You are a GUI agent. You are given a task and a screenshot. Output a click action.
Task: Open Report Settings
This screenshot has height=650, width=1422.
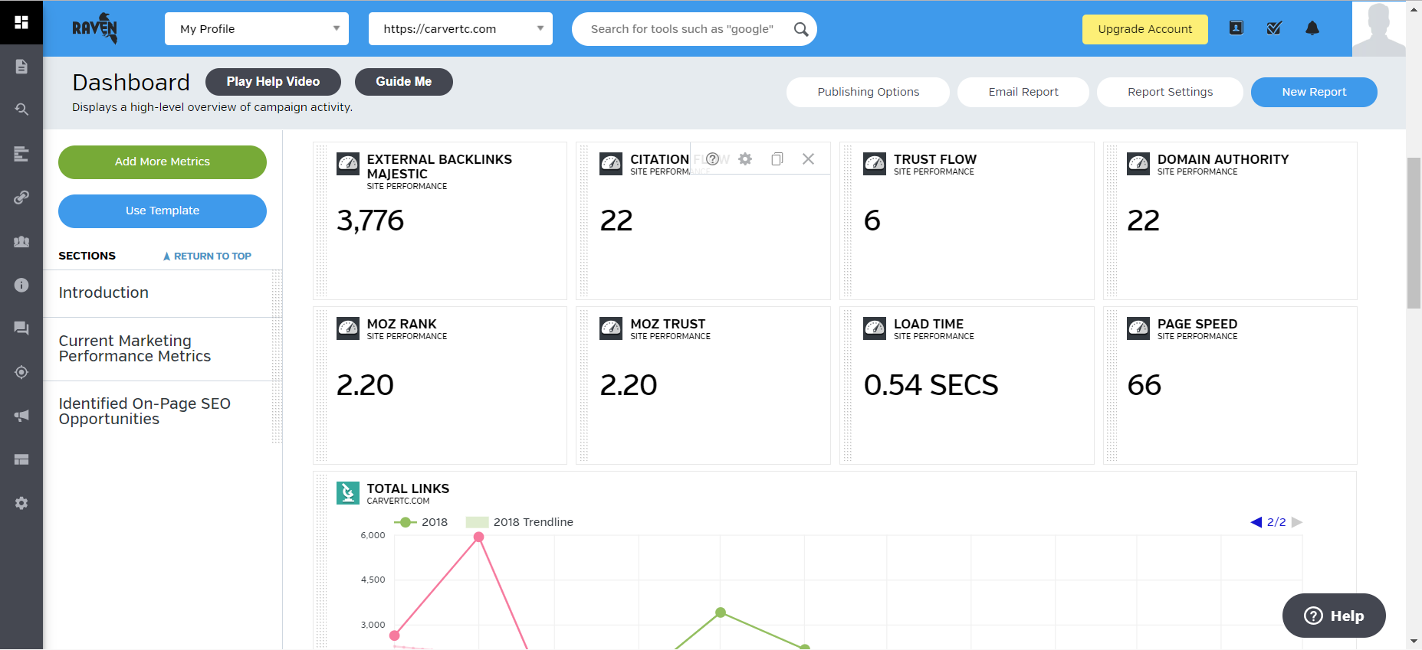coord(1170,92)
